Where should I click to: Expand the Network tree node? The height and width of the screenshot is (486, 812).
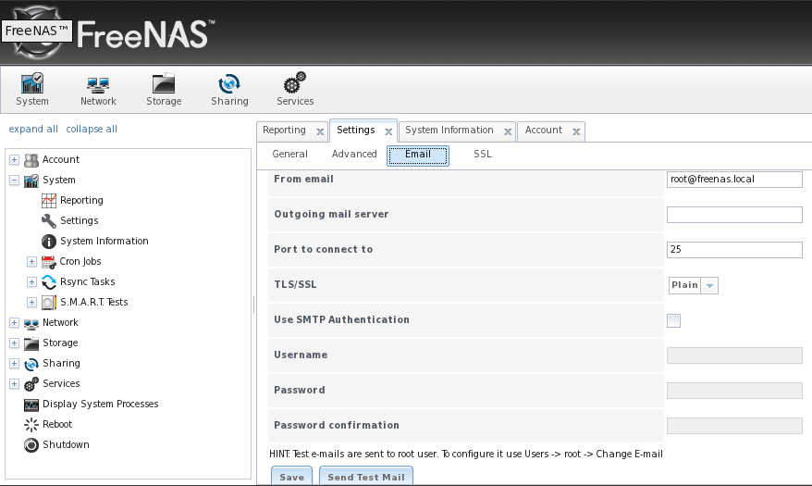click(x=14, y=323)
